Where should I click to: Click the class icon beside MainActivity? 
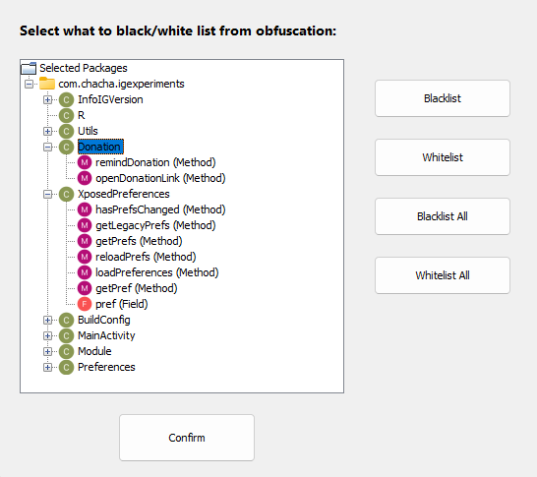point(66,335)
